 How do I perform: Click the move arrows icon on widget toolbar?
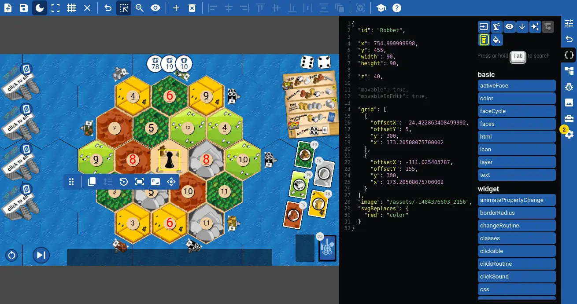click(171, 182)
